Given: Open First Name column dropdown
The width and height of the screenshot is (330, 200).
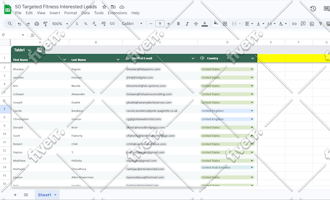Looking at the screenshot, I should [x=65, y=60].
